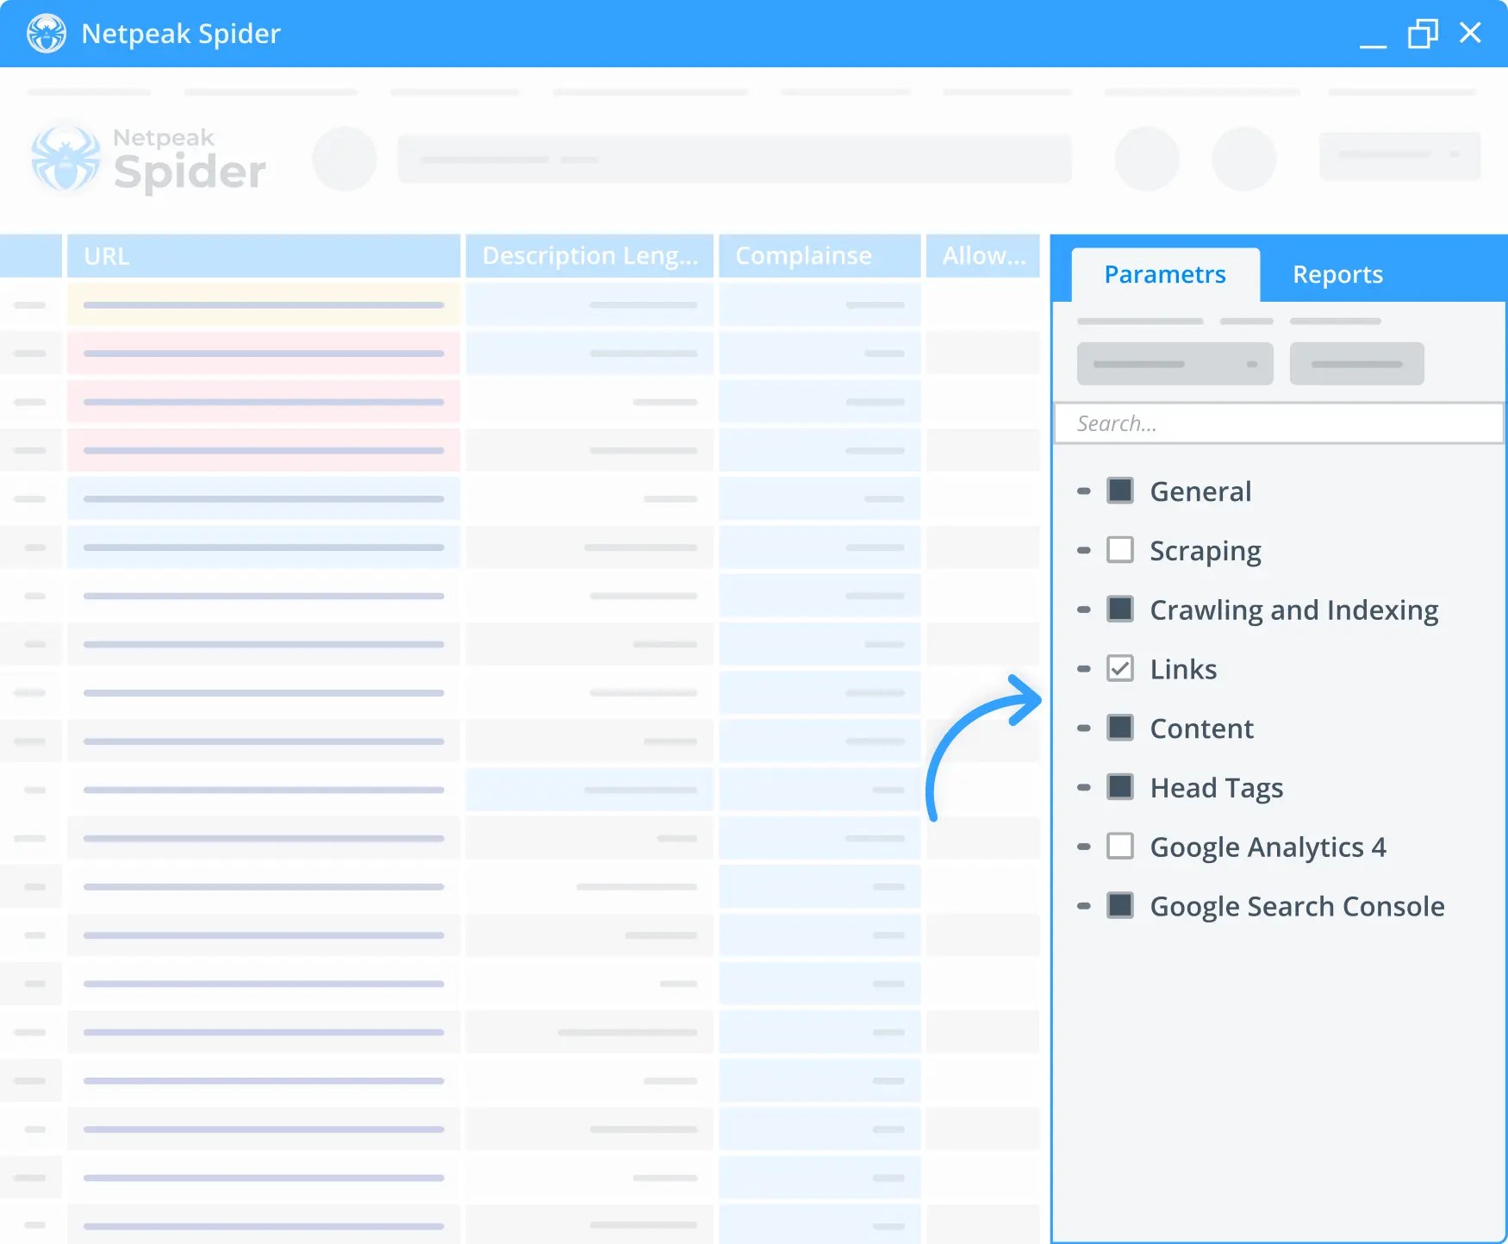Check the Google Analytics 4 checkbox
Viewport: 1508px width, 1244px height.
1120,846
